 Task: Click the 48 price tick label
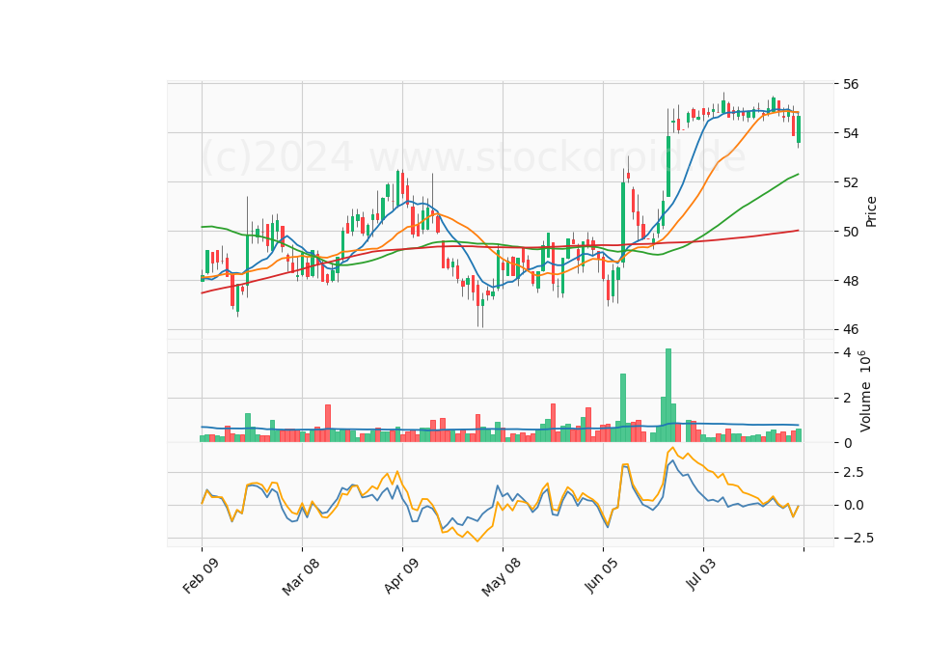pos(851,281)
